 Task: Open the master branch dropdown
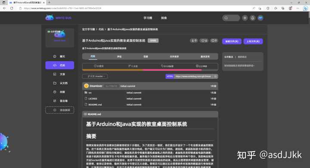(95, 76)
